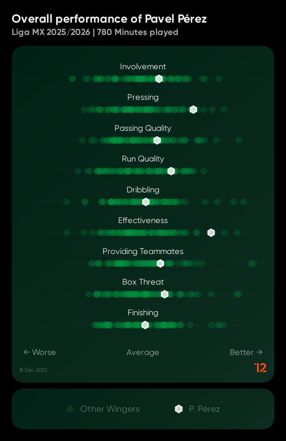Click the Better arrow label
Image resolution: width=286 pixels, height=441 pixels.
(246, 352)
